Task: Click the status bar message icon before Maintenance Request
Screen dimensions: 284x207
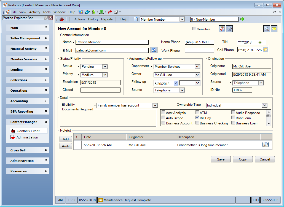Action: (101, 200)
